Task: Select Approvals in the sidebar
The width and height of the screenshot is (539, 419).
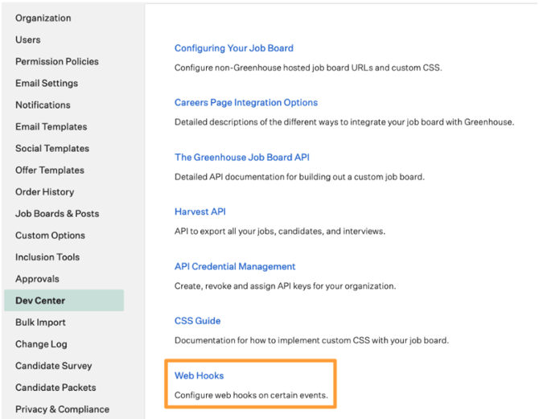Action: (x=37, y=279)
